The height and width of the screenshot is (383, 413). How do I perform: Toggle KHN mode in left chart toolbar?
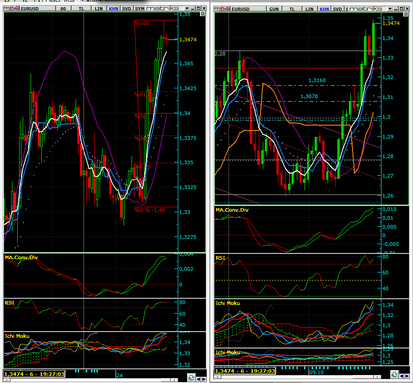[x=114, y=8]
